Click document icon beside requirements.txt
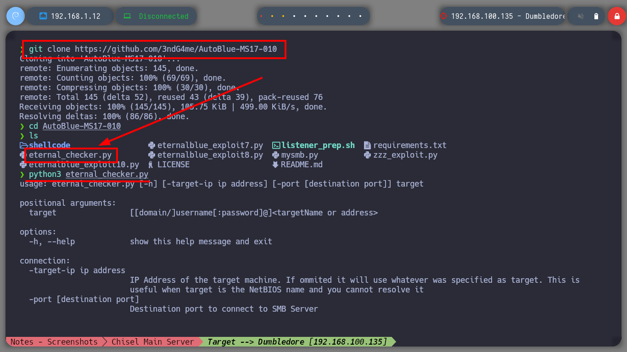Image resolution: width=627 pixels, height=352 pixels. click(367, 145)
